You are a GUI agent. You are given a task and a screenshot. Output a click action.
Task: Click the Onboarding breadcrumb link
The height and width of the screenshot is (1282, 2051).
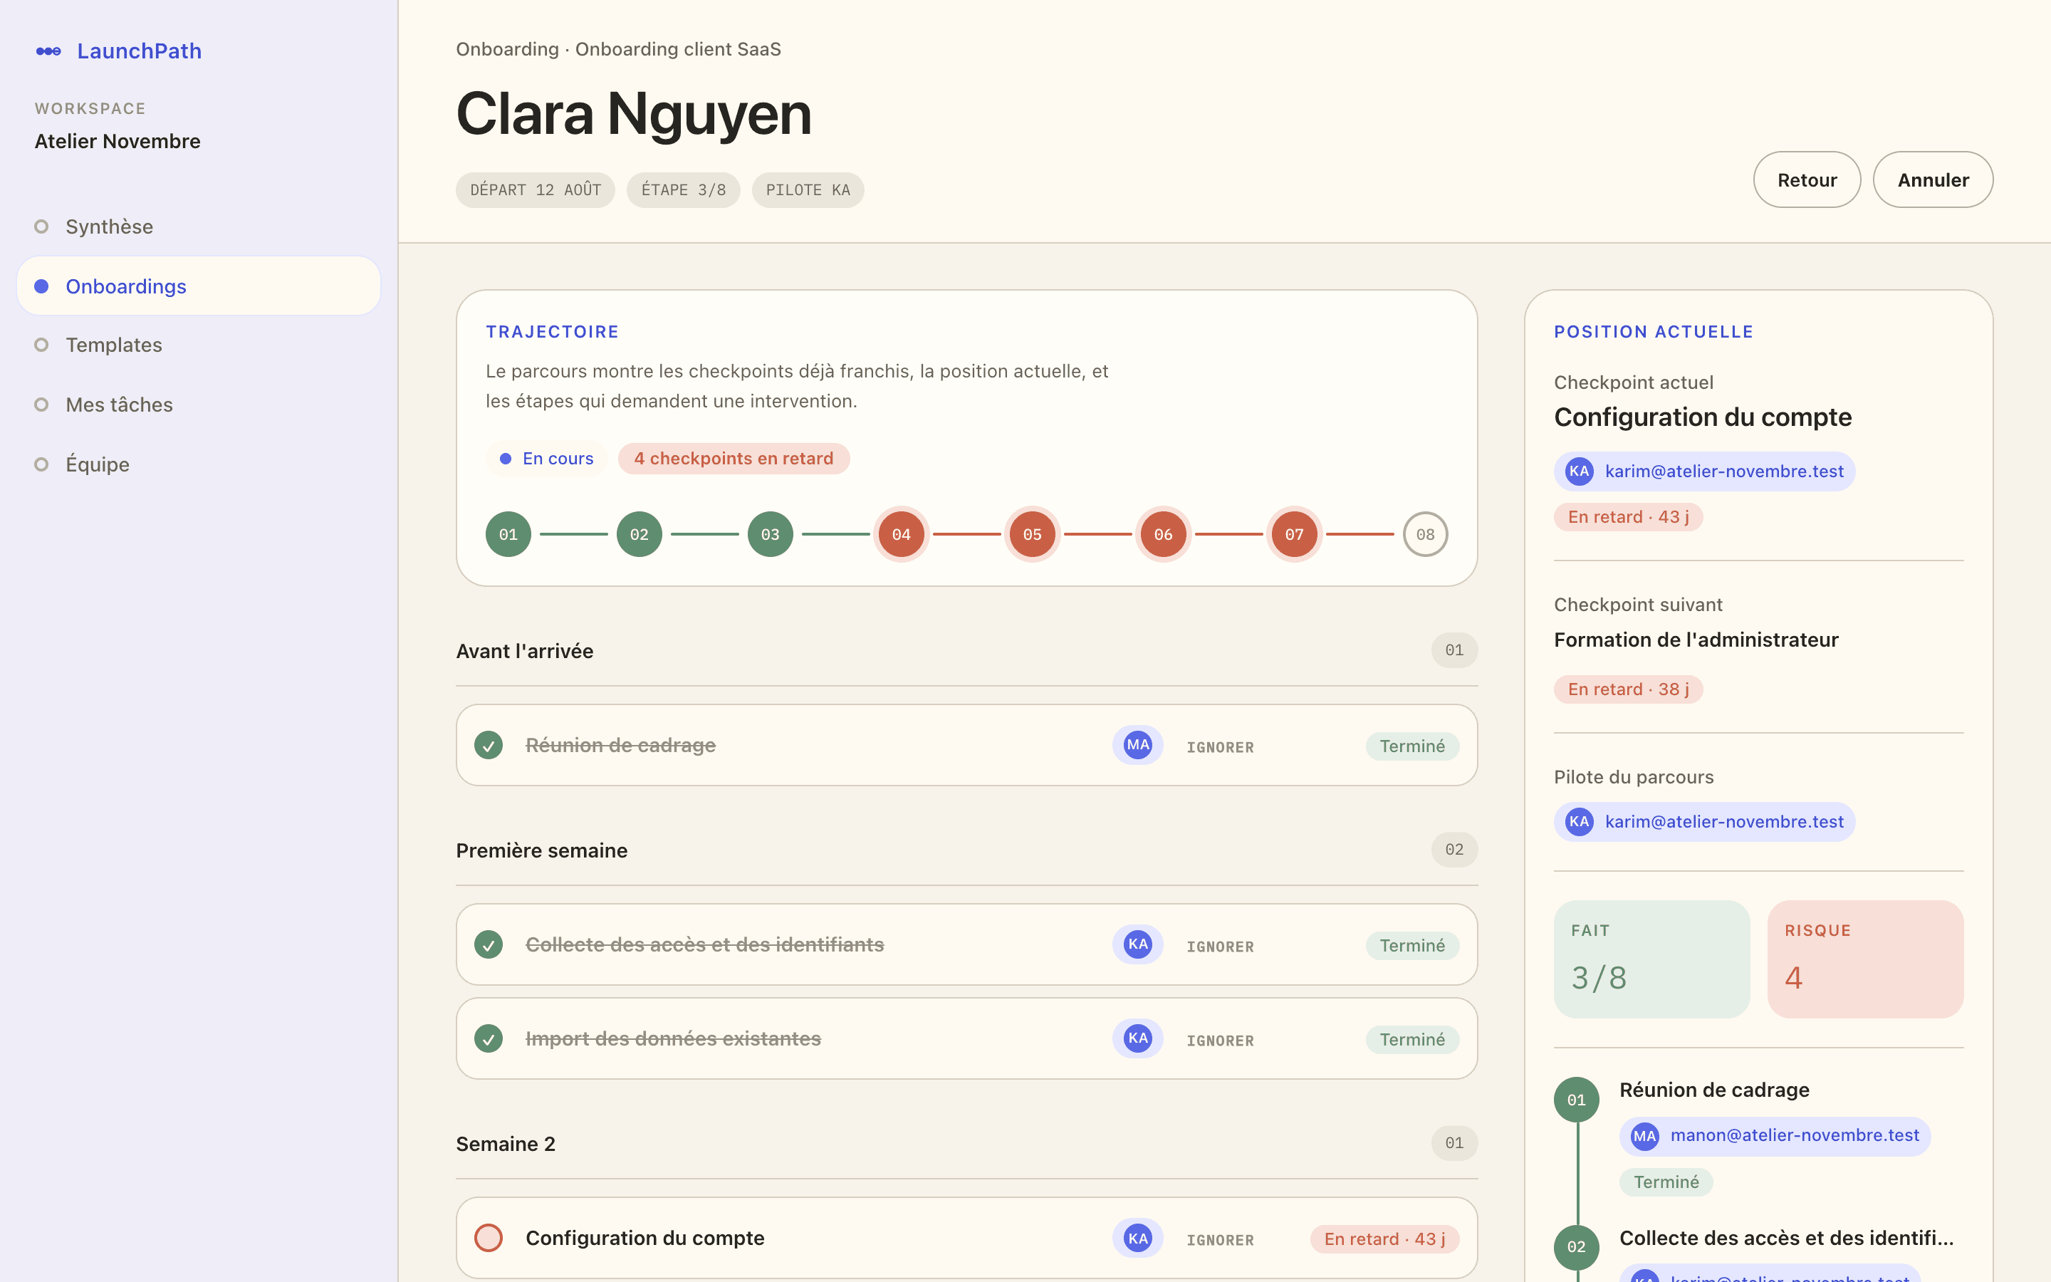pyautogui.click(x=507, y=49)
